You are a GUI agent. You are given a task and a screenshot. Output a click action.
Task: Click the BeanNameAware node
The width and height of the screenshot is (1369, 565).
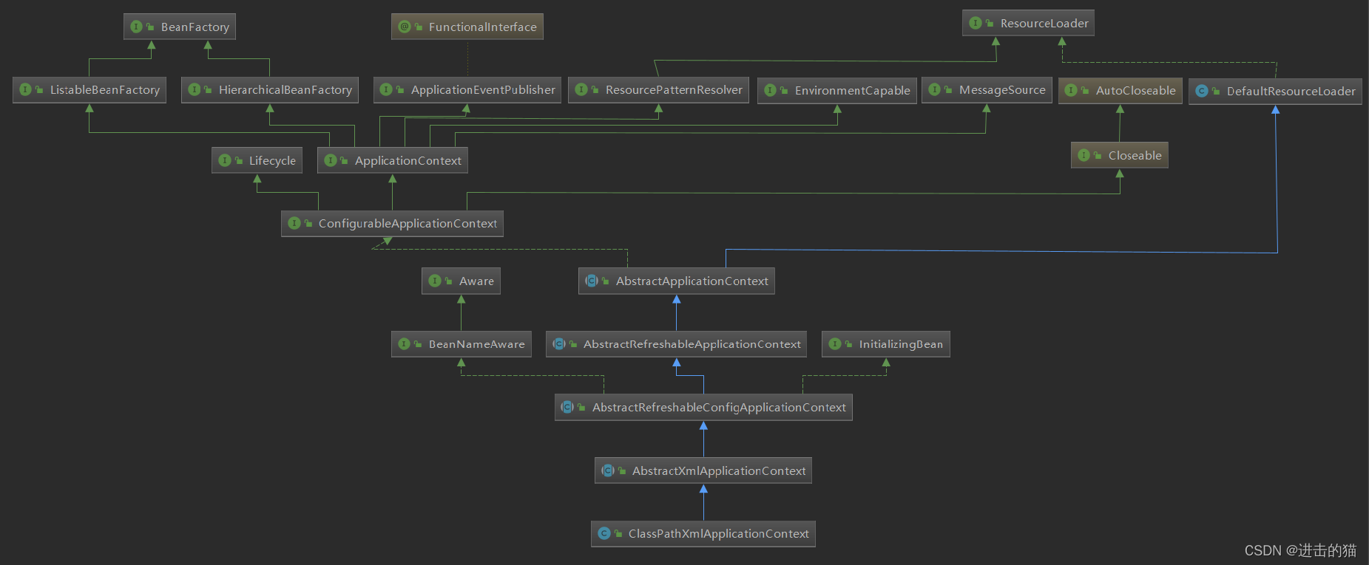pos(462,344)
